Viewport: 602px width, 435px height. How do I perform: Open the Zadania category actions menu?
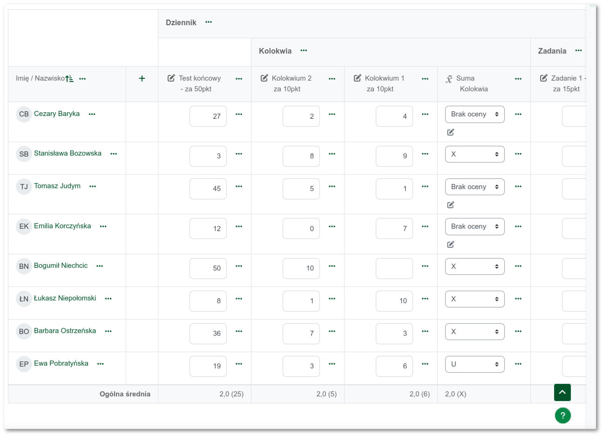(578, 51)
